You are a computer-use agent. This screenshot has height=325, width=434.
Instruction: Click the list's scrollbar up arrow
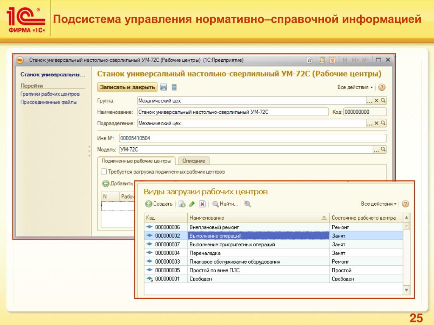pyautogui.click(x=406, y=218)
